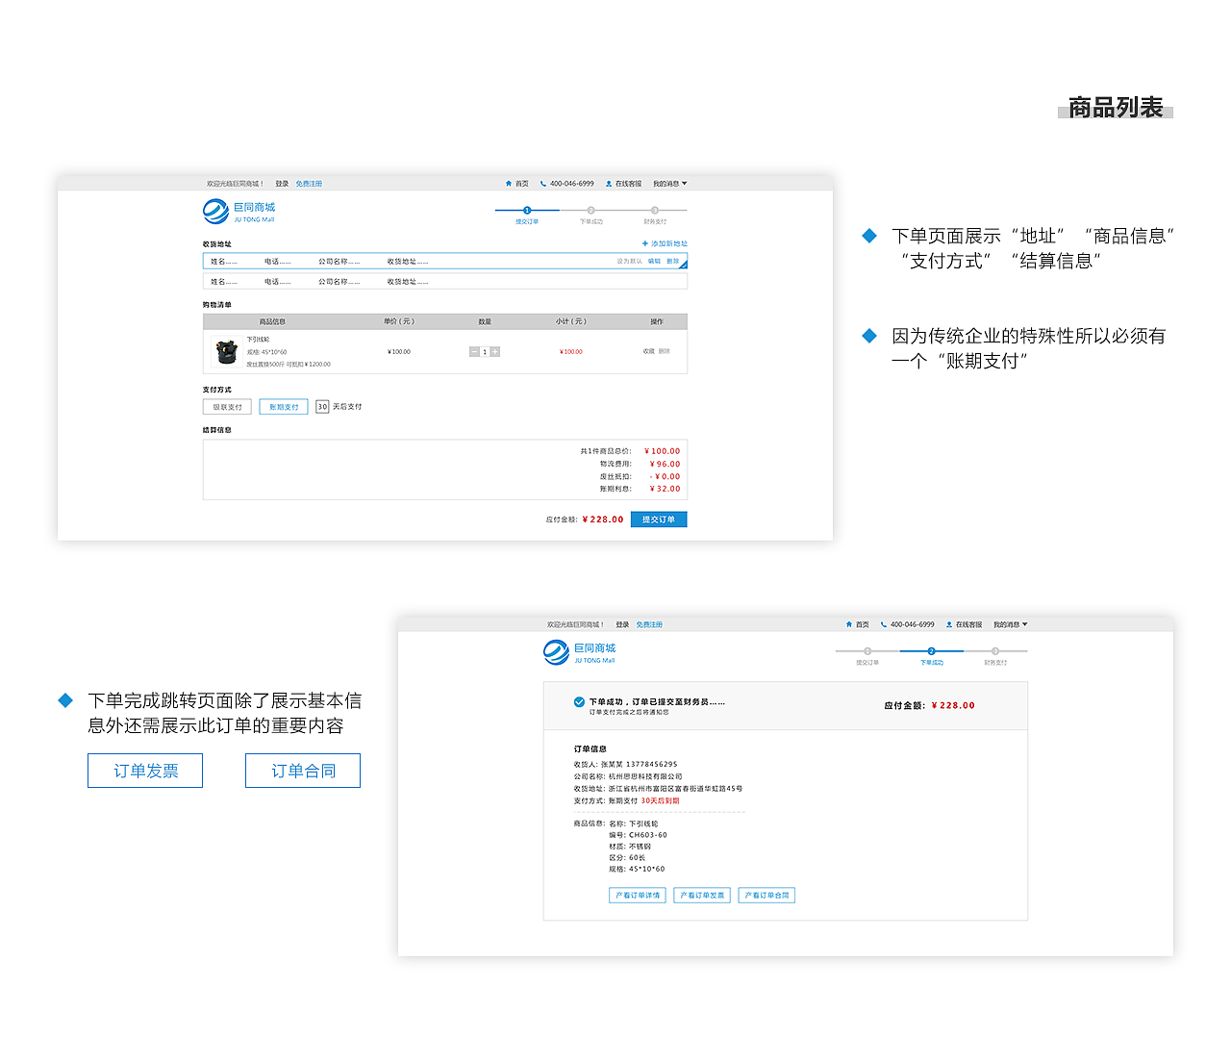Select the 银联支付 payment method

[x=227, y=406]
